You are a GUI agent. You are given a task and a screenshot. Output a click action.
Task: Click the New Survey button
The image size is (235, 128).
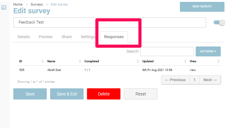202,7
